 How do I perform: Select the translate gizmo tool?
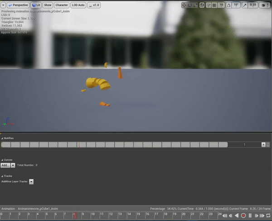[x=184, y=5]
